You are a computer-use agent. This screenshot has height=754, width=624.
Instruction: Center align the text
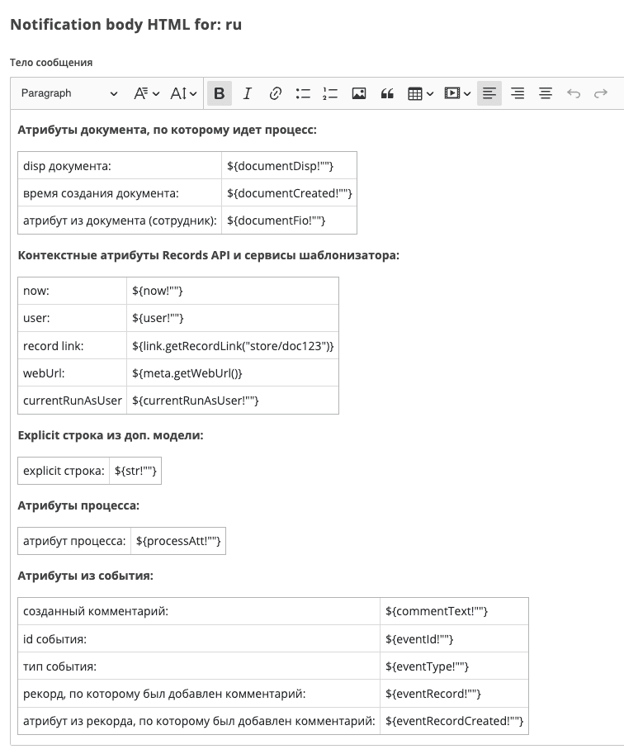[545, 93]
